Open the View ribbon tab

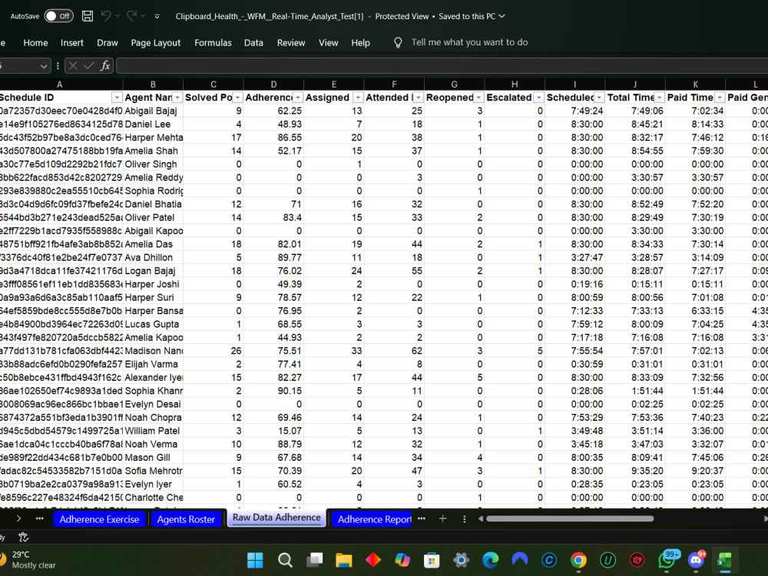click(x=328, y=42)
